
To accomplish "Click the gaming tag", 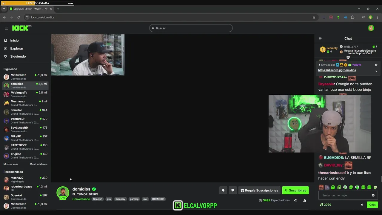I will tap(134, 199).
